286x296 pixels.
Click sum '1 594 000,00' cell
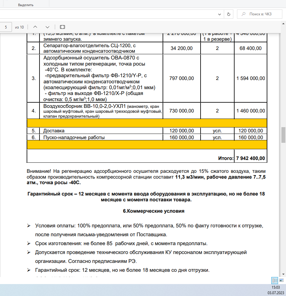point(250,78)
